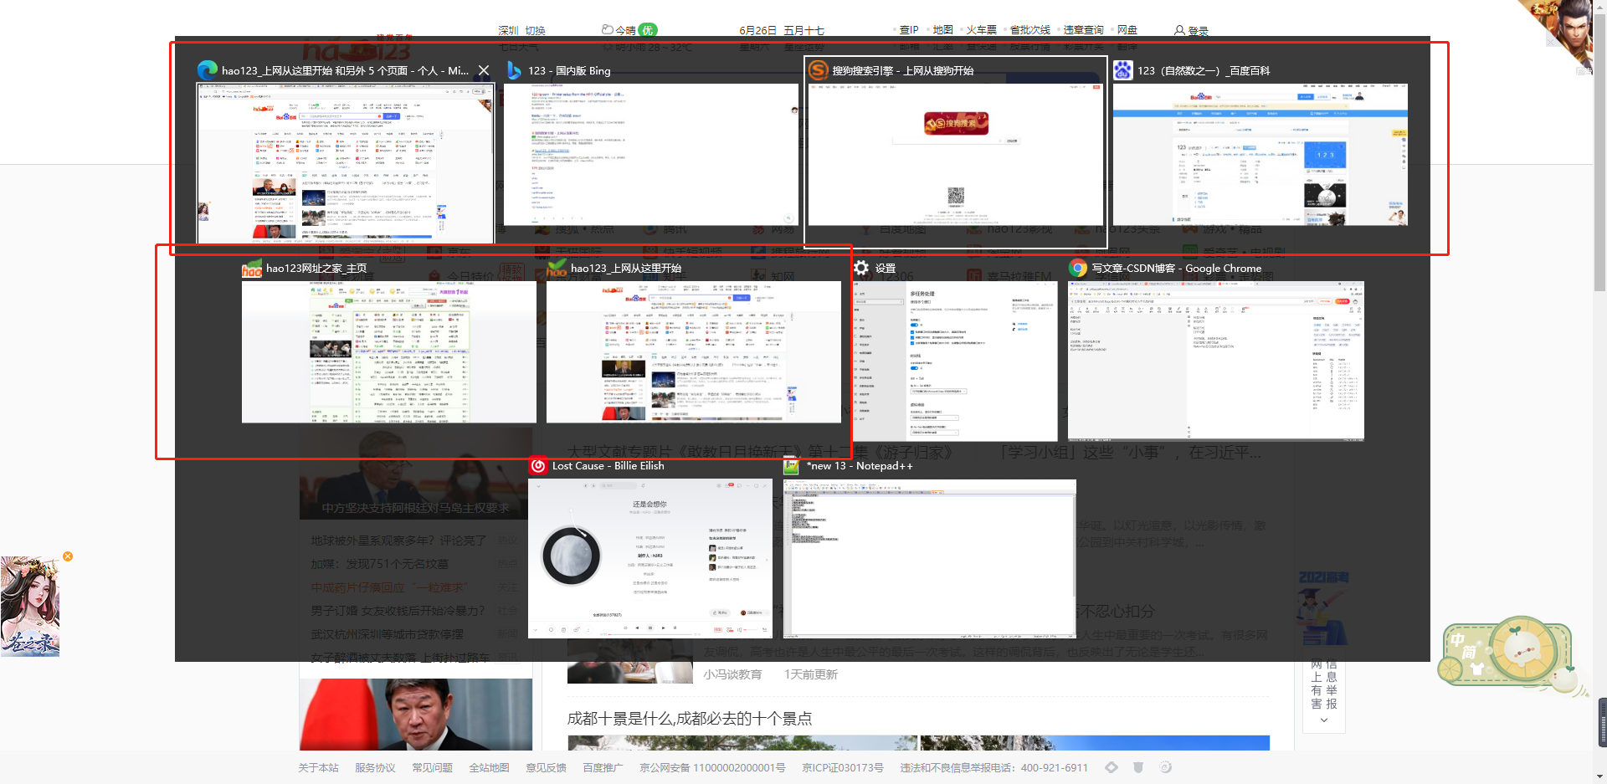Click the diamond certification icon in footer
Viewport: 1607px width, 784px height.
coord(1112,767)
